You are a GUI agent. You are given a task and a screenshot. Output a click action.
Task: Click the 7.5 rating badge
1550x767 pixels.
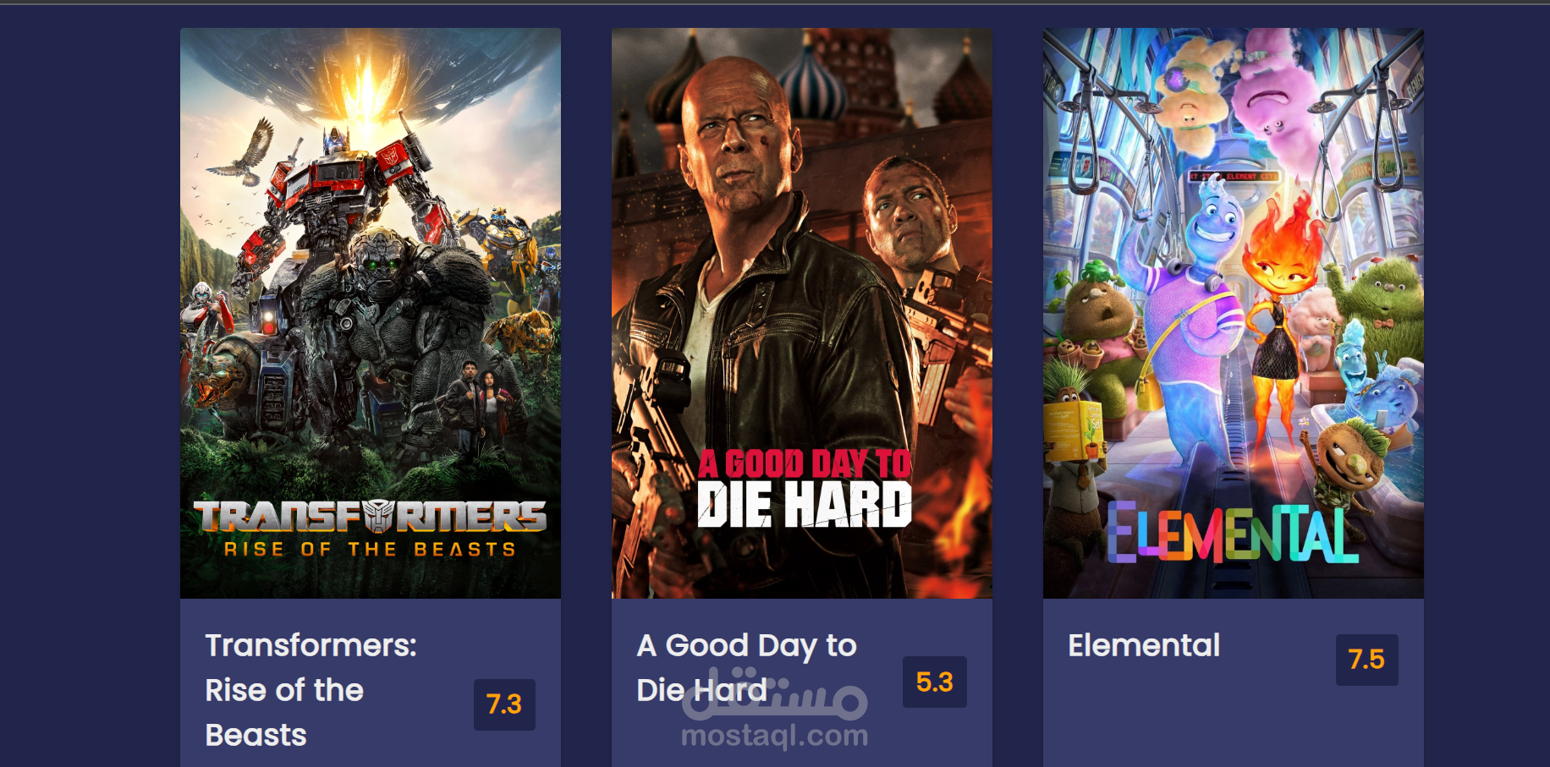pyautogui.click(x=1367, y=660)
